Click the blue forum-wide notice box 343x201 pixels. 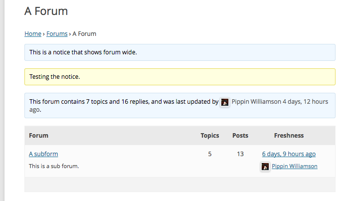pos(179,52)
